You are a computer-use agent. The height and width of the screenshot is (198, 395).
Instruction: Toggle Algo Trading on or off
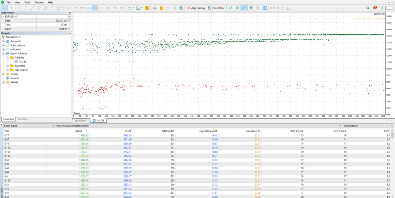[196, 8]
